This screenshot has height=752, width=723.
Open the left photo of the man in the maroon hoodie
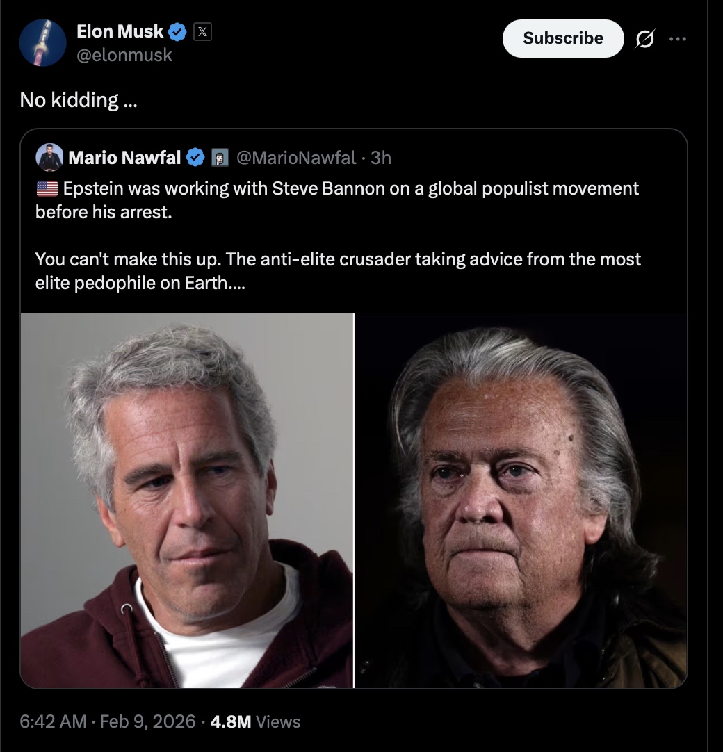(186, 500)
